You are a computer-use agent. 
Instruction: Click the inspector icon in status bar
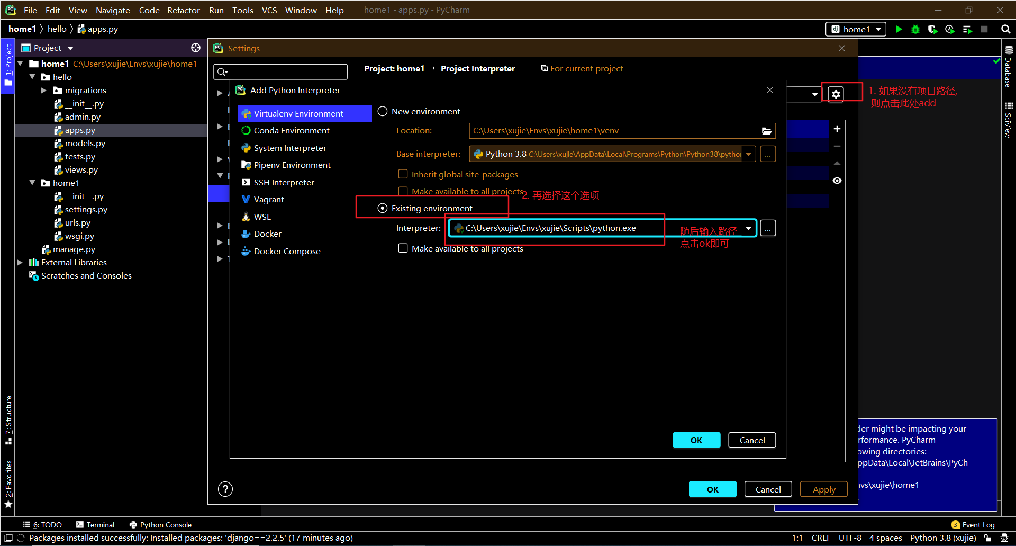1004,538
